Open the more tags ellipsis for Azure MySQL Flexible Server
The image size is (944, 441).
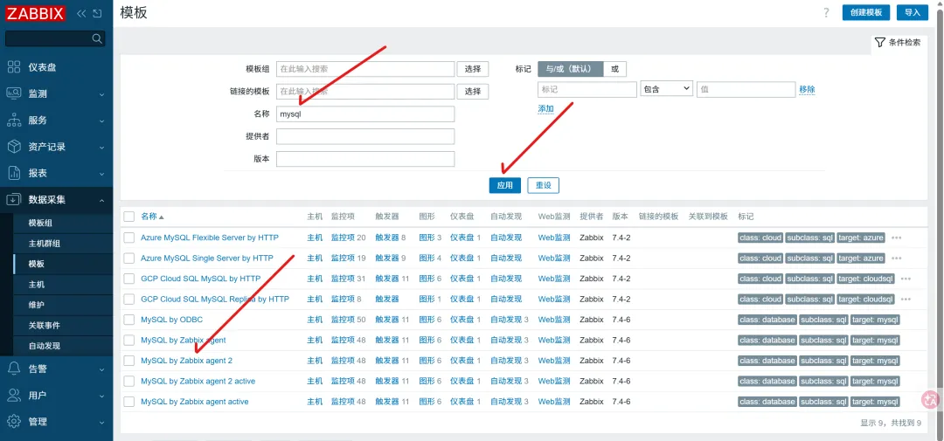pyautogui.click(x=897, y=238)
